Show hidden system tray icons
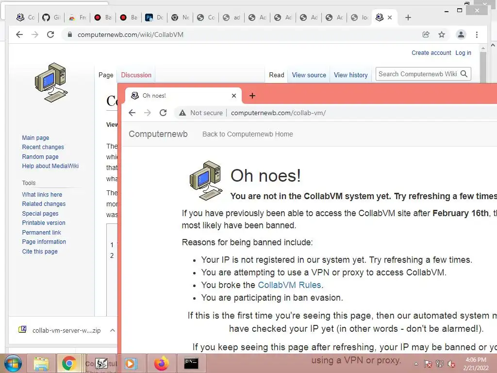This screenshot has height=373, width=497. 416,364
